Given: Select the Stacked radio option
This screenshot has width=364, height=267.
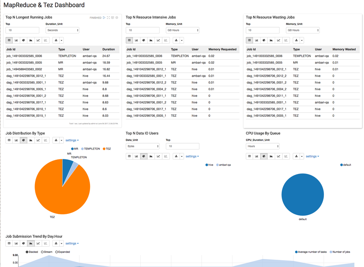Looking at the screenshot, I should pos(32,252).
